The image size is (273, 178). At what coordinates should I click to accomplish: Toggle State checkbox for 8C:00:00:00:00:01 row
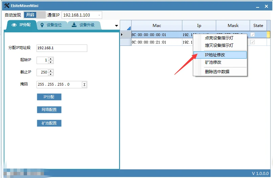click(252, 35)
